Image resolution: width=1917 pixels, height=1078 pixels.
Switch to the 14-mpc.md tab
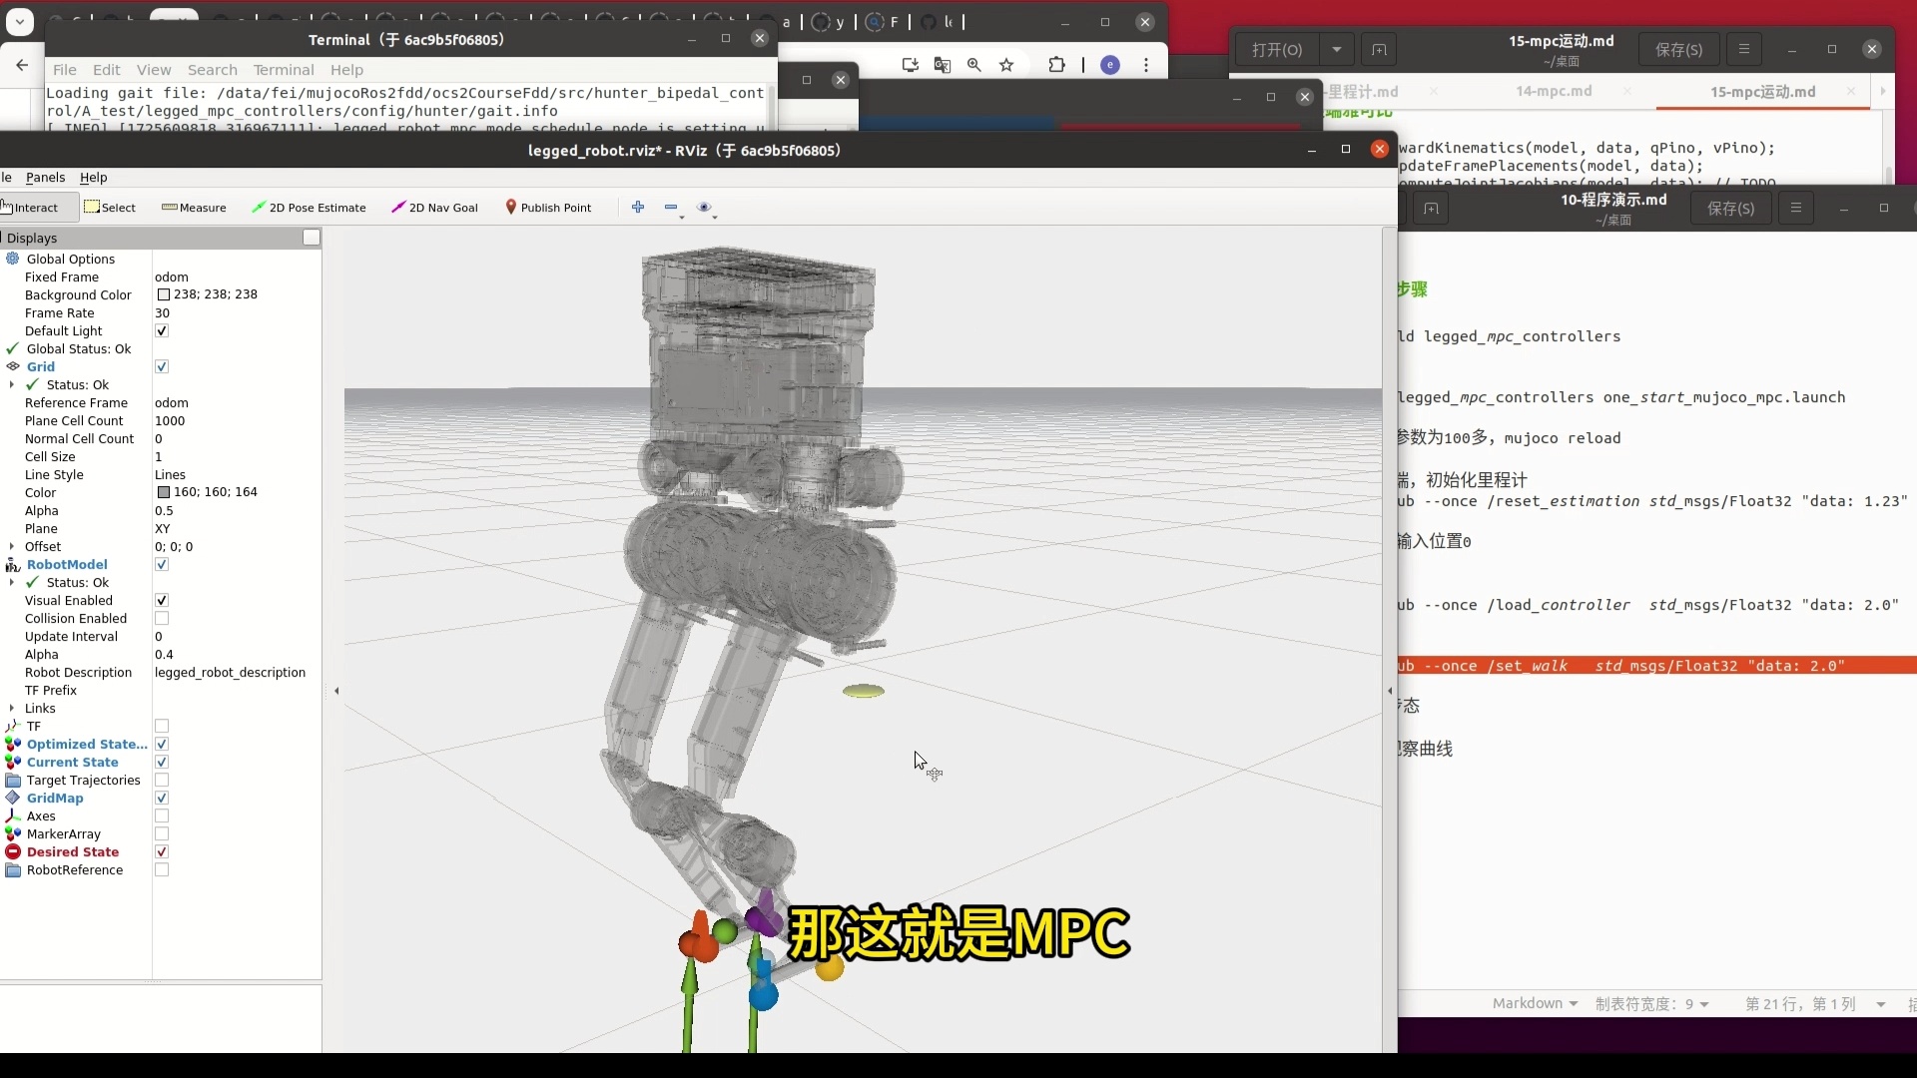coord(1554,92)
